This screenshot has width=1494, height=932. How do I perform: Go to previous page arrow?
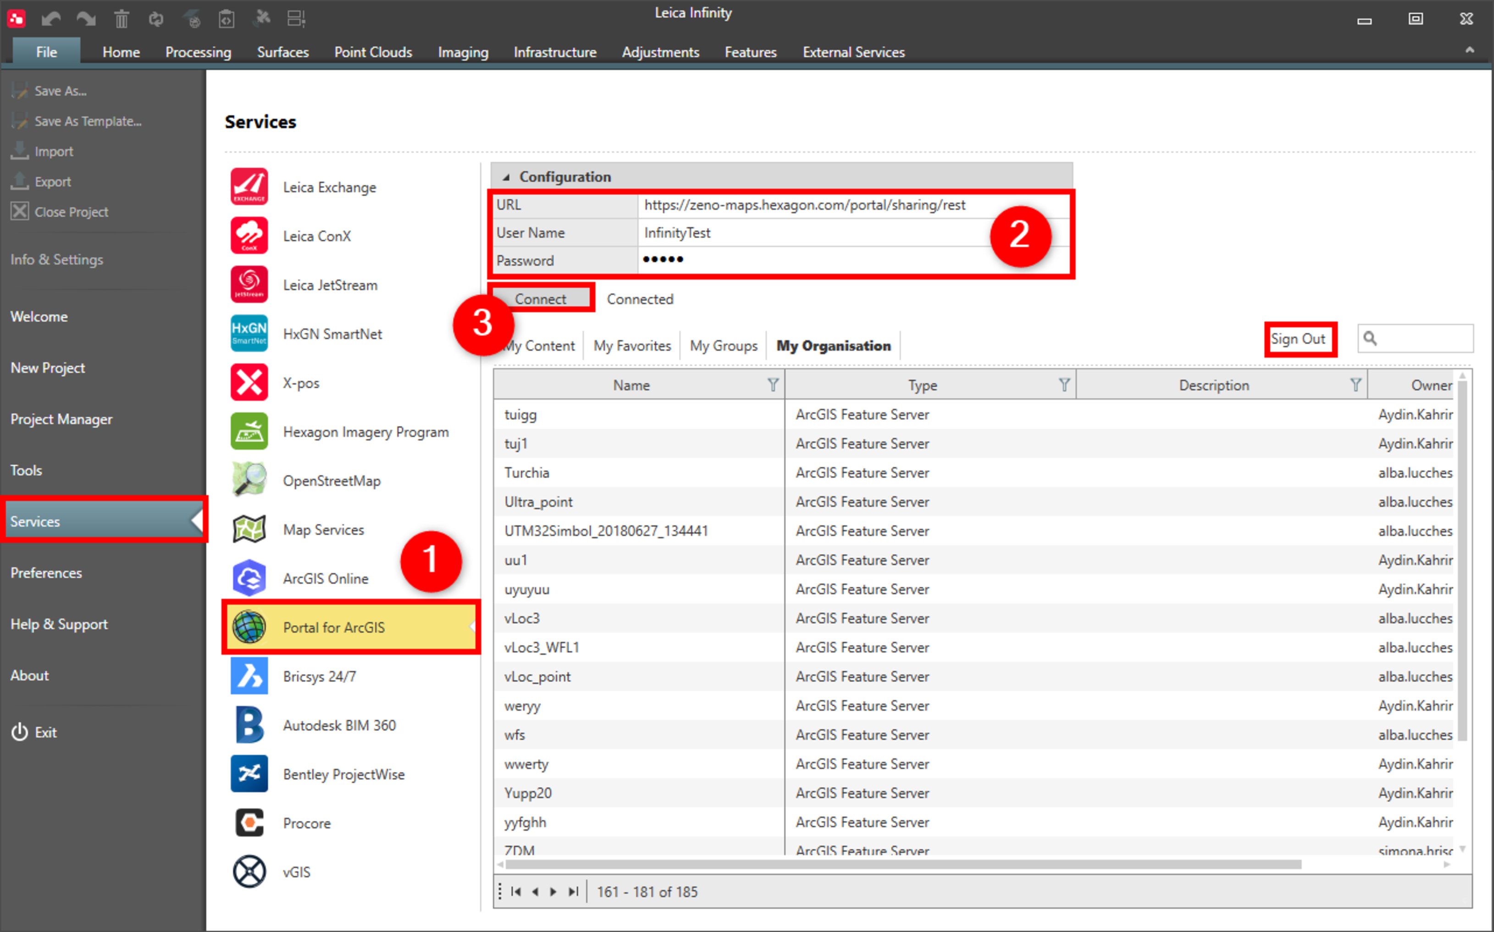pyautogui.click(x=535, y=891)
